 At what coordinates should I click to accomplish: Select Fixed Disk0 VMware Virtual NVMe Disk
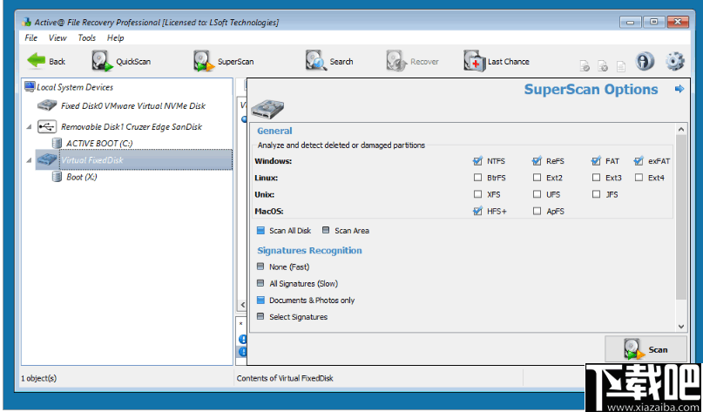[x=133, y=105]
